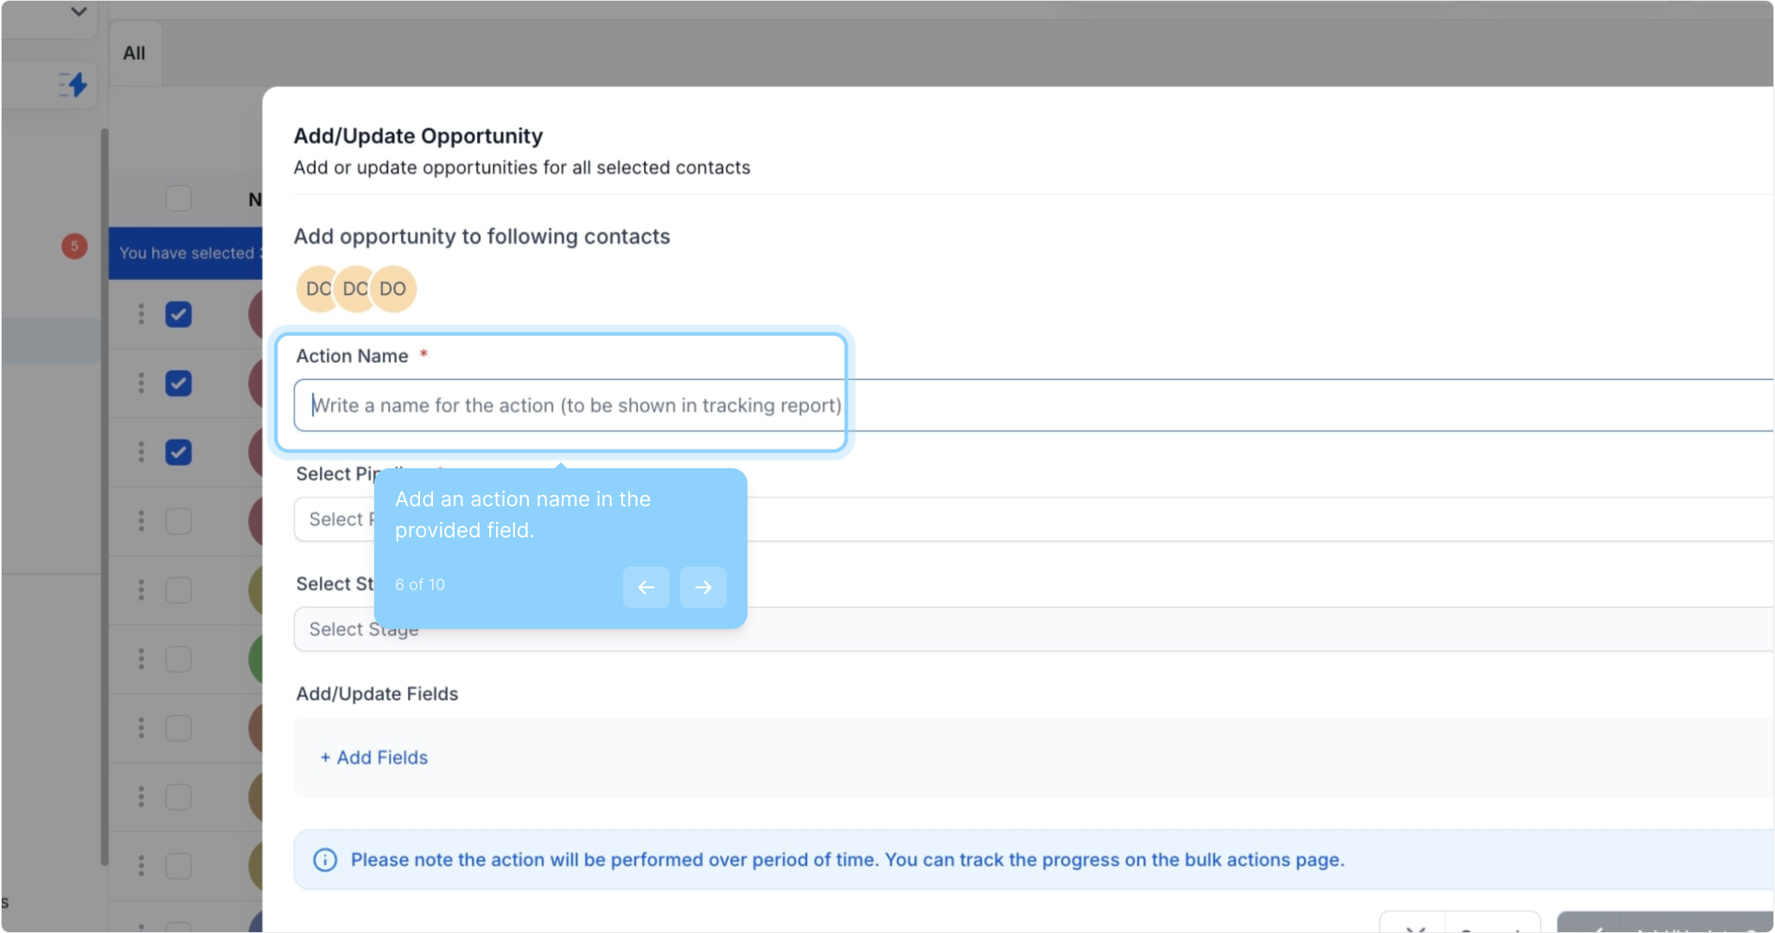The image size is (1775, 933).
Task: Switch to the All tab
Action: click(134, 54)
